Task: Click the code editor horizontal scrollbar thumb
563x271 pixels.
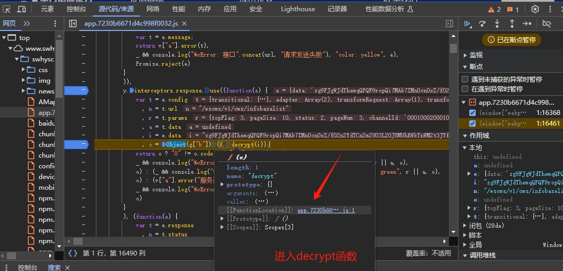Action: click(78, 242)
